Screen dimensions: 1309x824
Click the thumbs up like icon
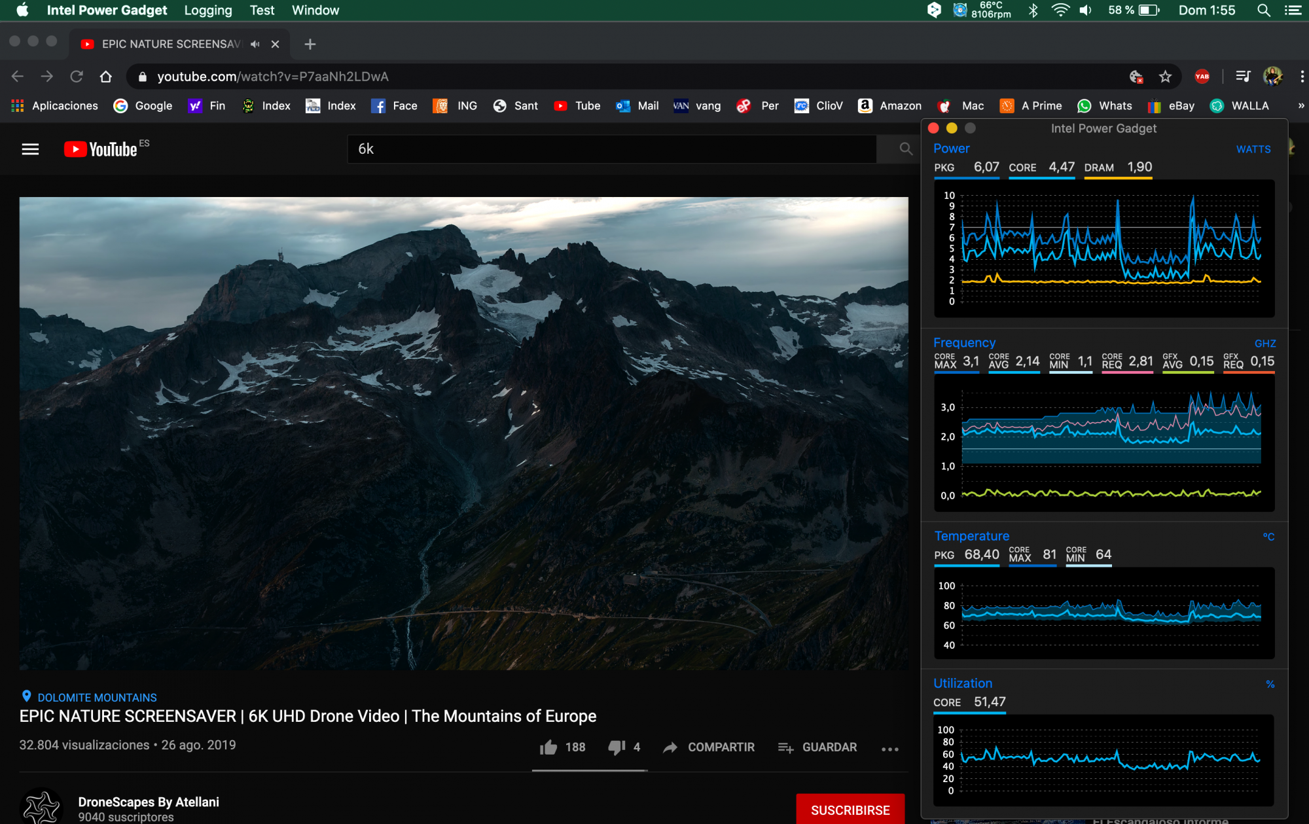click(x=548, y=747)
